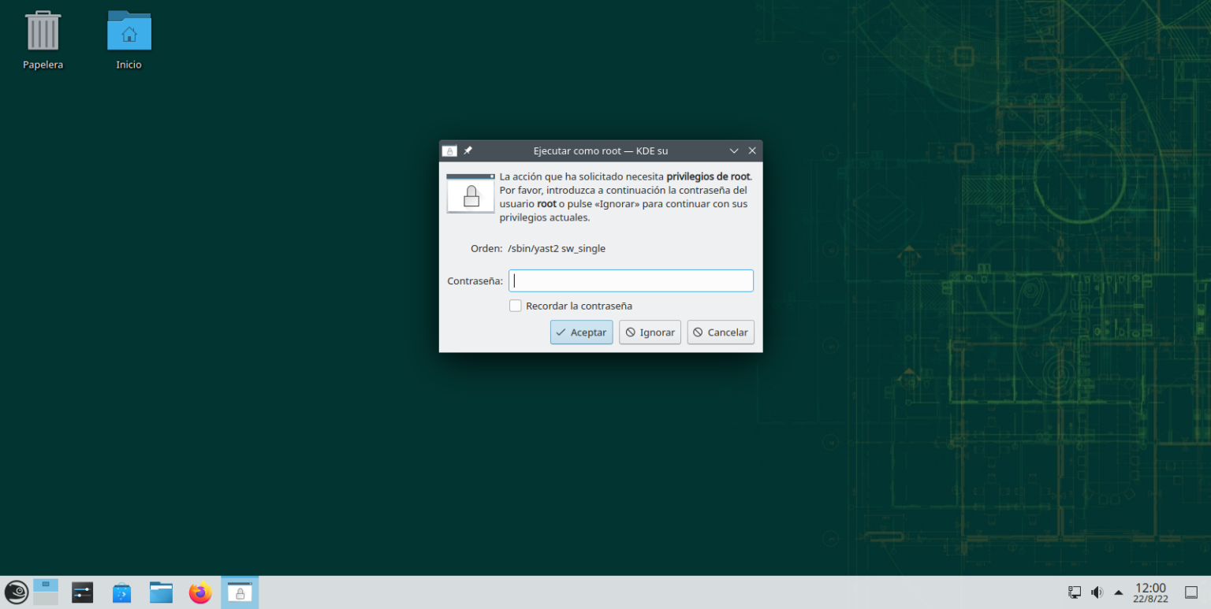Click the KDE su taskbar entry
This screenshot has width=1211, height=609.
(240, 592)
